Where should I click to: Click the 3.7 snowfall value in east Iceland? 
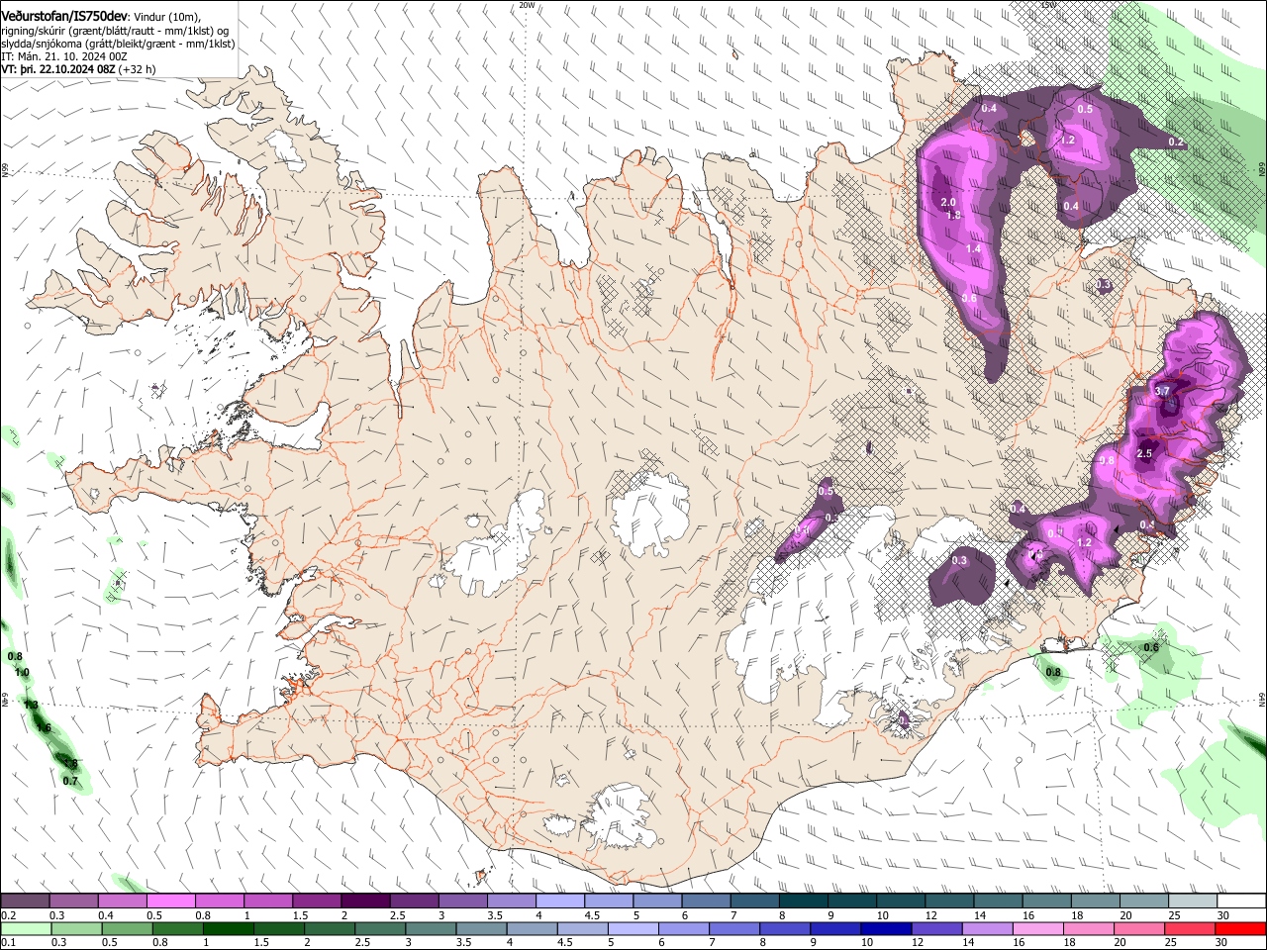(1163, 392)
